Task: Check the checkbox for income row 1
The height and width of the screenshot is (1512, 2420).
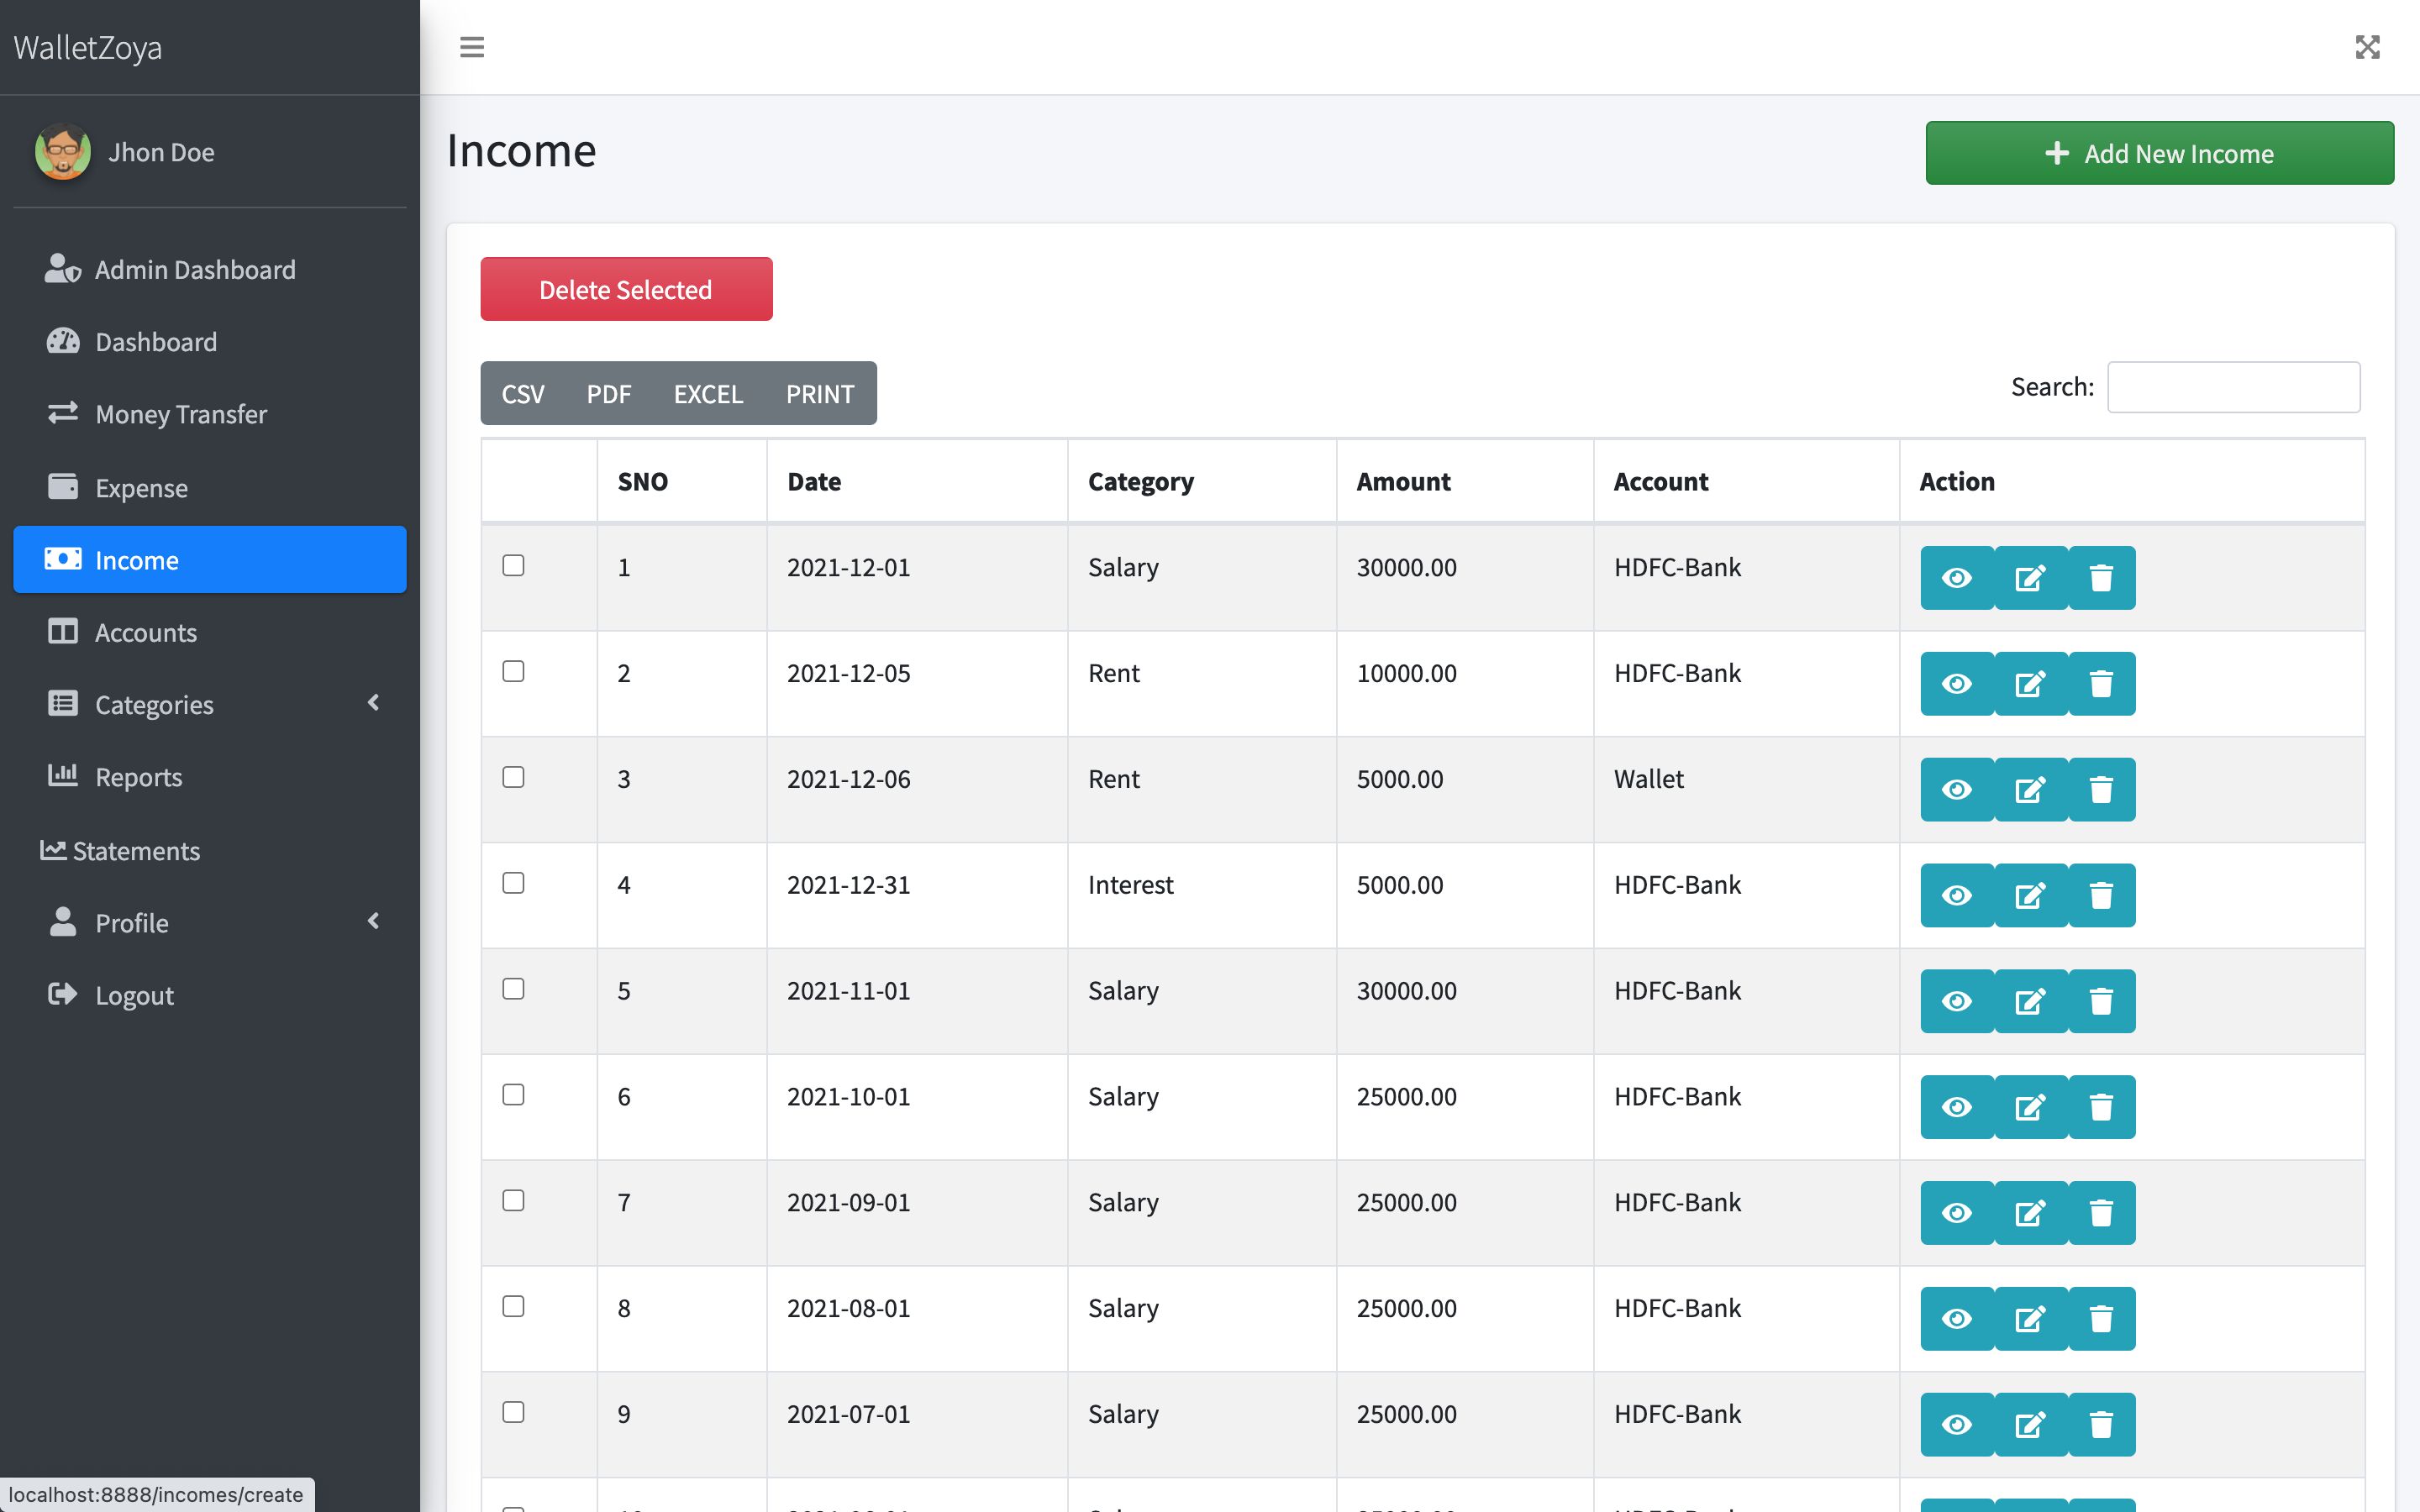Action: pyautogui.click(x=513, y=566)
